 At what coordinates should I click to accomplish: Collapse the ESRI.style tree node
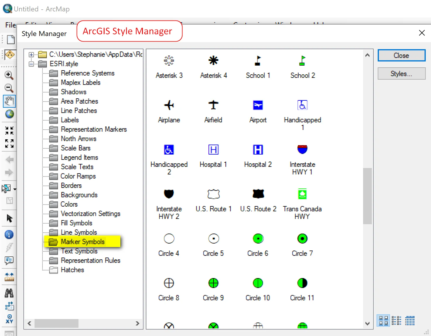(x=31, y=64)
